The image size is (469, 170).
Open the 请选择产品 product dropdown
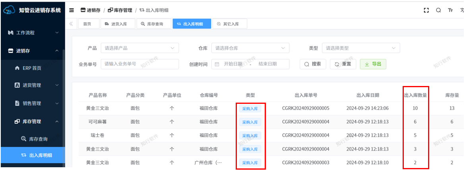(x=140, y=48)
